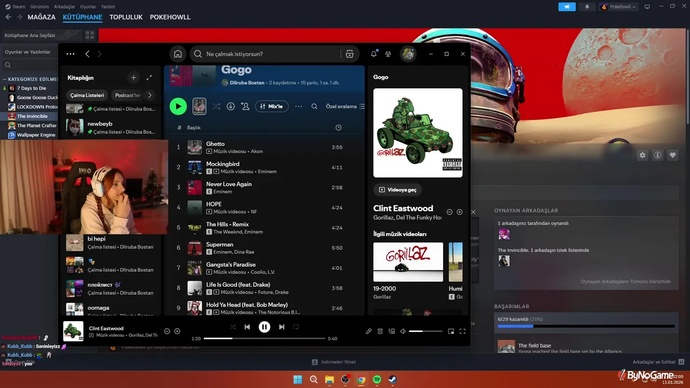Click the 'Superman' album thumbnail
This screenshot has width=690, height=388.
(x=195, y=248)
